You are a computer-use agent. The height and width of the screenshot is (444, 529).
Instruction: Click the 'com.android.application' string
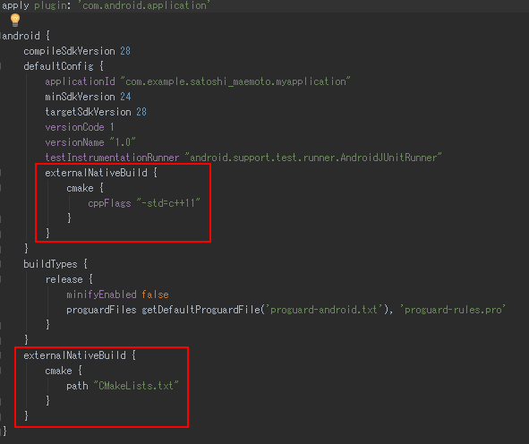click(145, 5)
